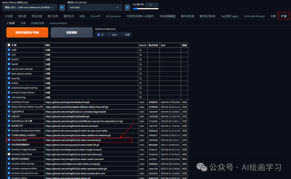Open the Wildcards Manager tab

click(x=254, y=16)
